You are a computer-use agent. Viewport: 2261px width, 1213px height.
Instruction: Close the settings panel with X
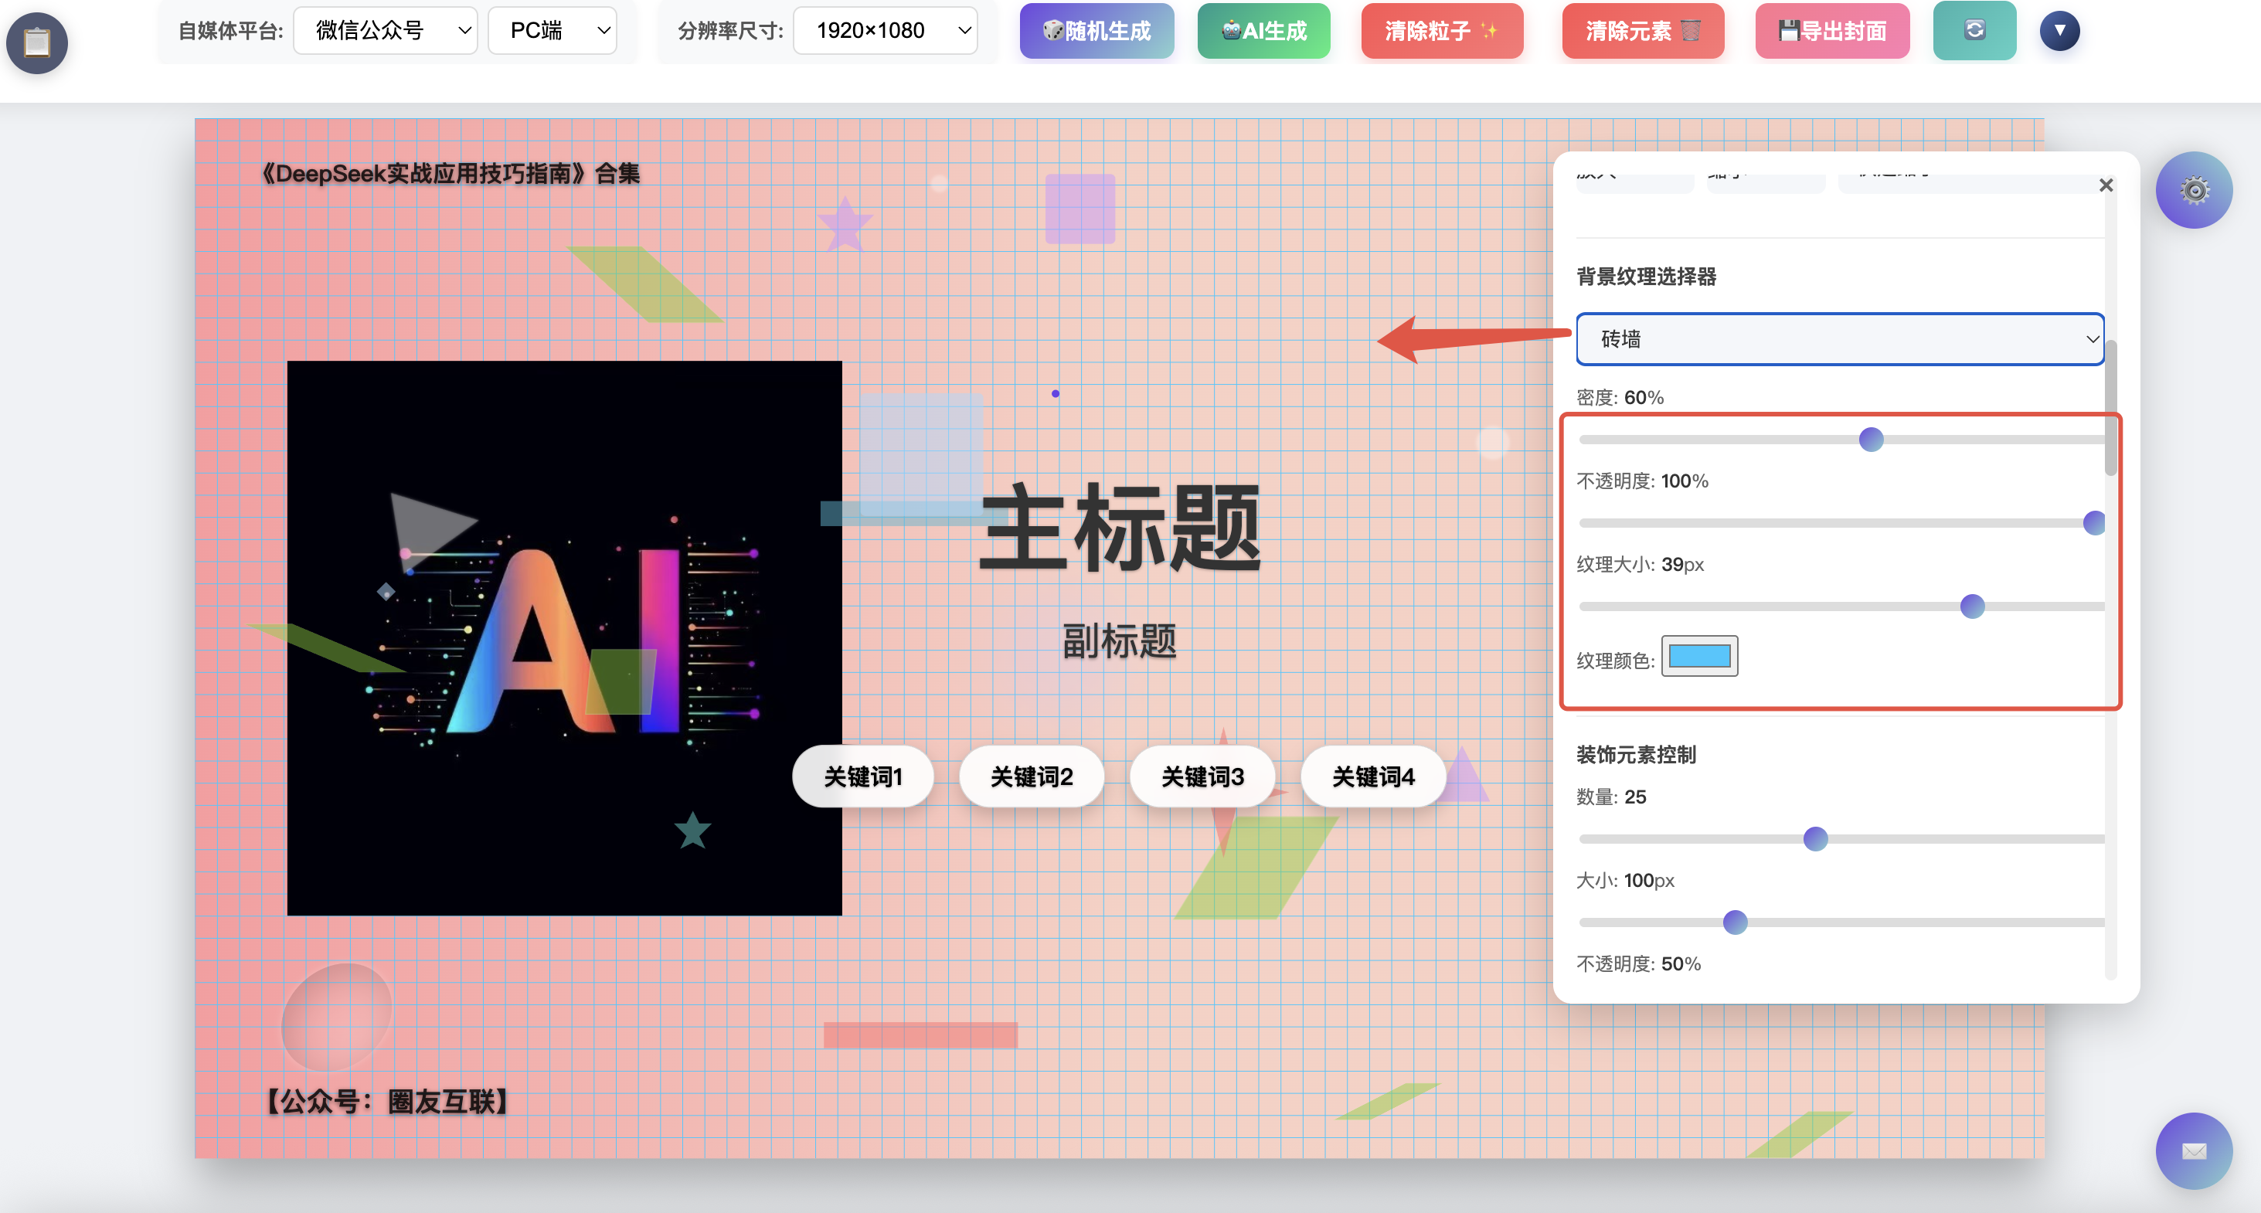coord(2106,185)
